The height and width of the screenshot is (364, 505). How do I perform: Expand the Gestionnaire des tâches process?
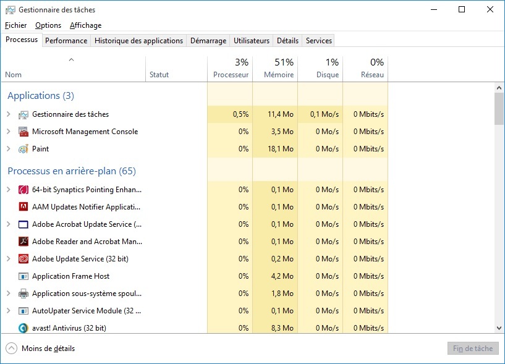click(x=9, y=114)
